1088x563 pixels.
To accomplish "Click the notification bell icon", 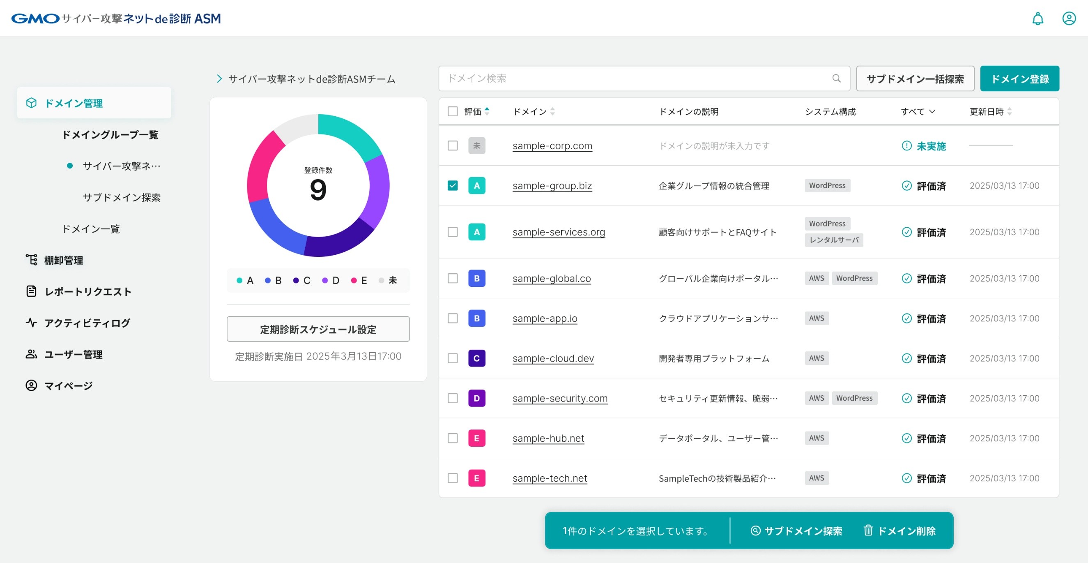I will click(x=1037, y=18).
